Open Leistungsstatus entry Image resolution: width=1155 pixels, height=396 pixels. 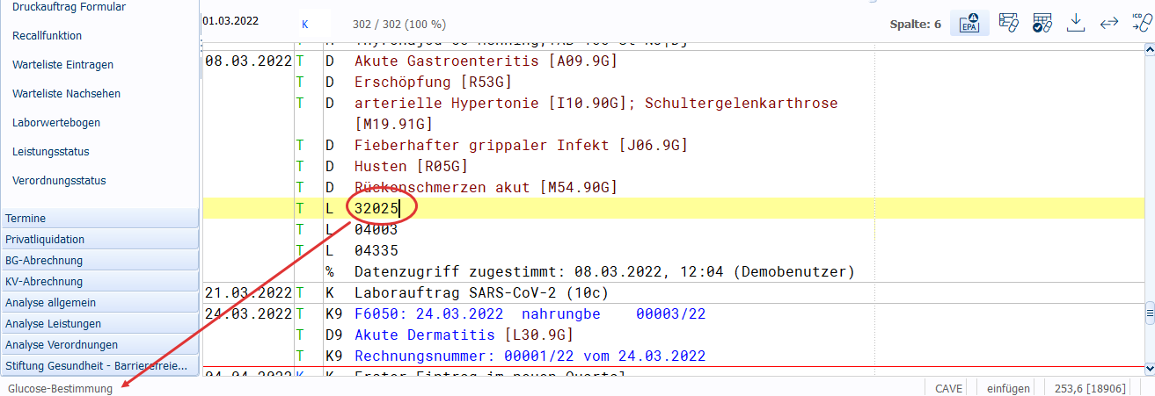[51, 152]
